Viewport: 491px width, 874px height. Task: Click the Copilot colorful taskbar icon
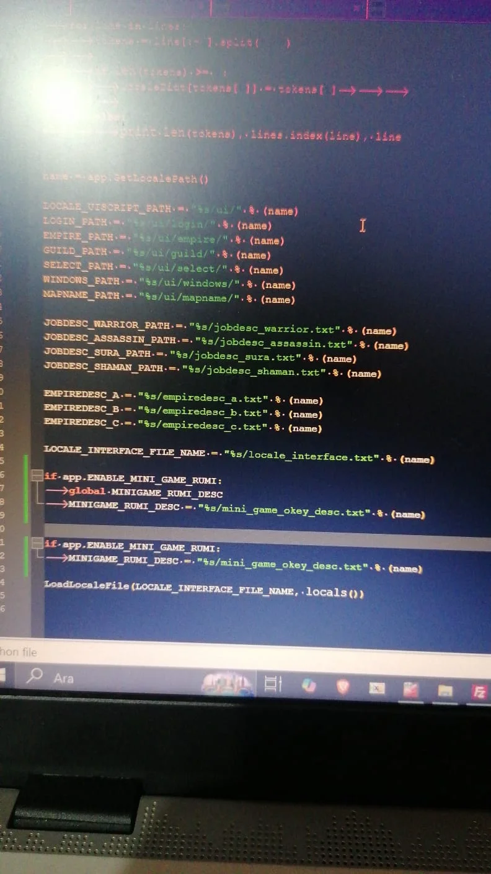(309, 685)
